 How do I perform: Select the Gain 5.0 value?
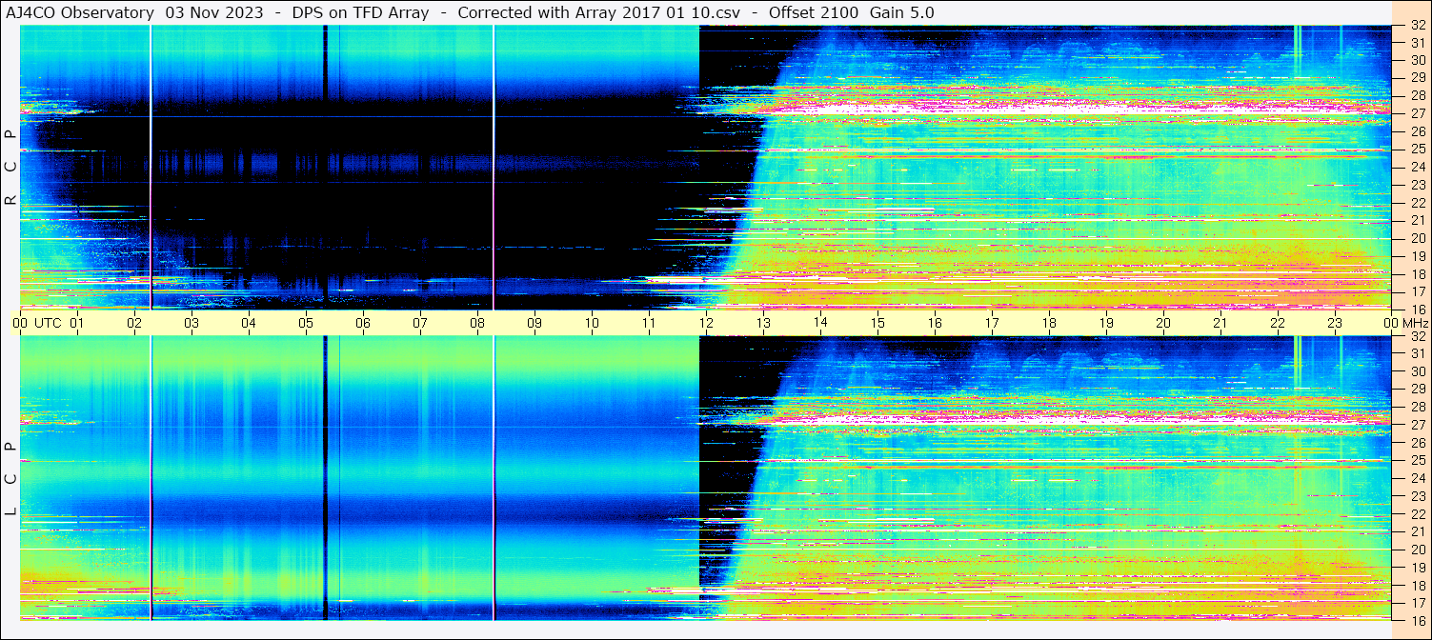point(902,12)
